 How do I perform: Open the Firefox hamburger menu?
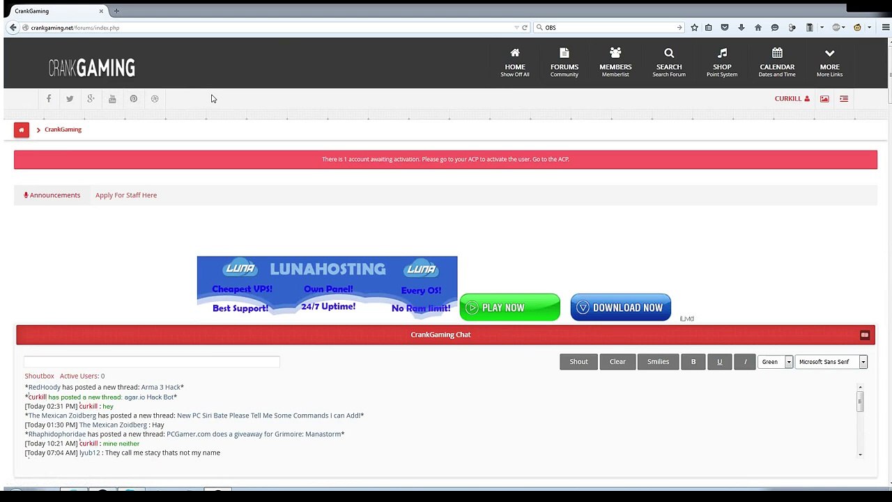point(886,28)
